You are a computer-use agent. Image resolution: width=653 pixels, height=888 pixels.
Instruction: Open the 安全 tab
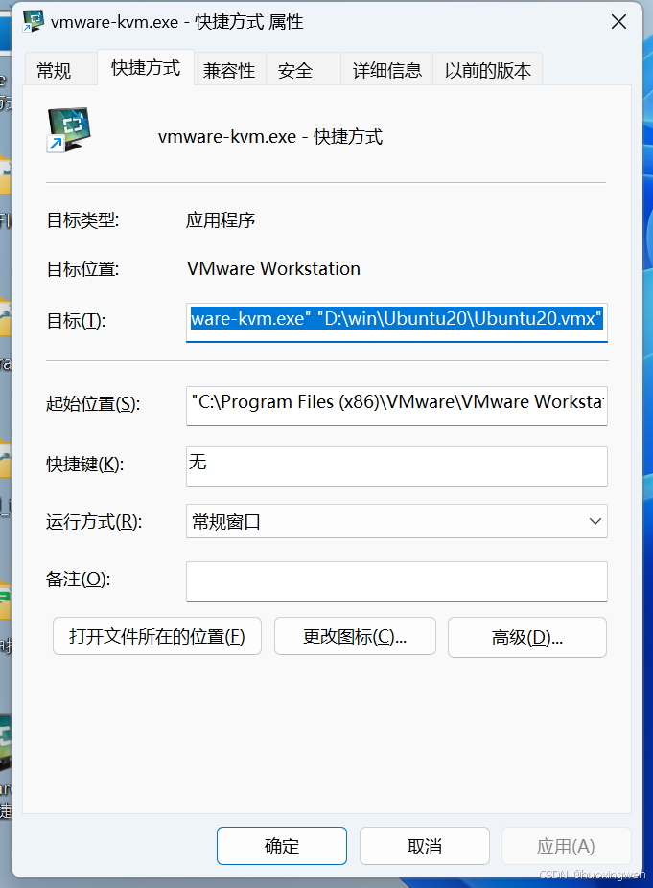303,70
